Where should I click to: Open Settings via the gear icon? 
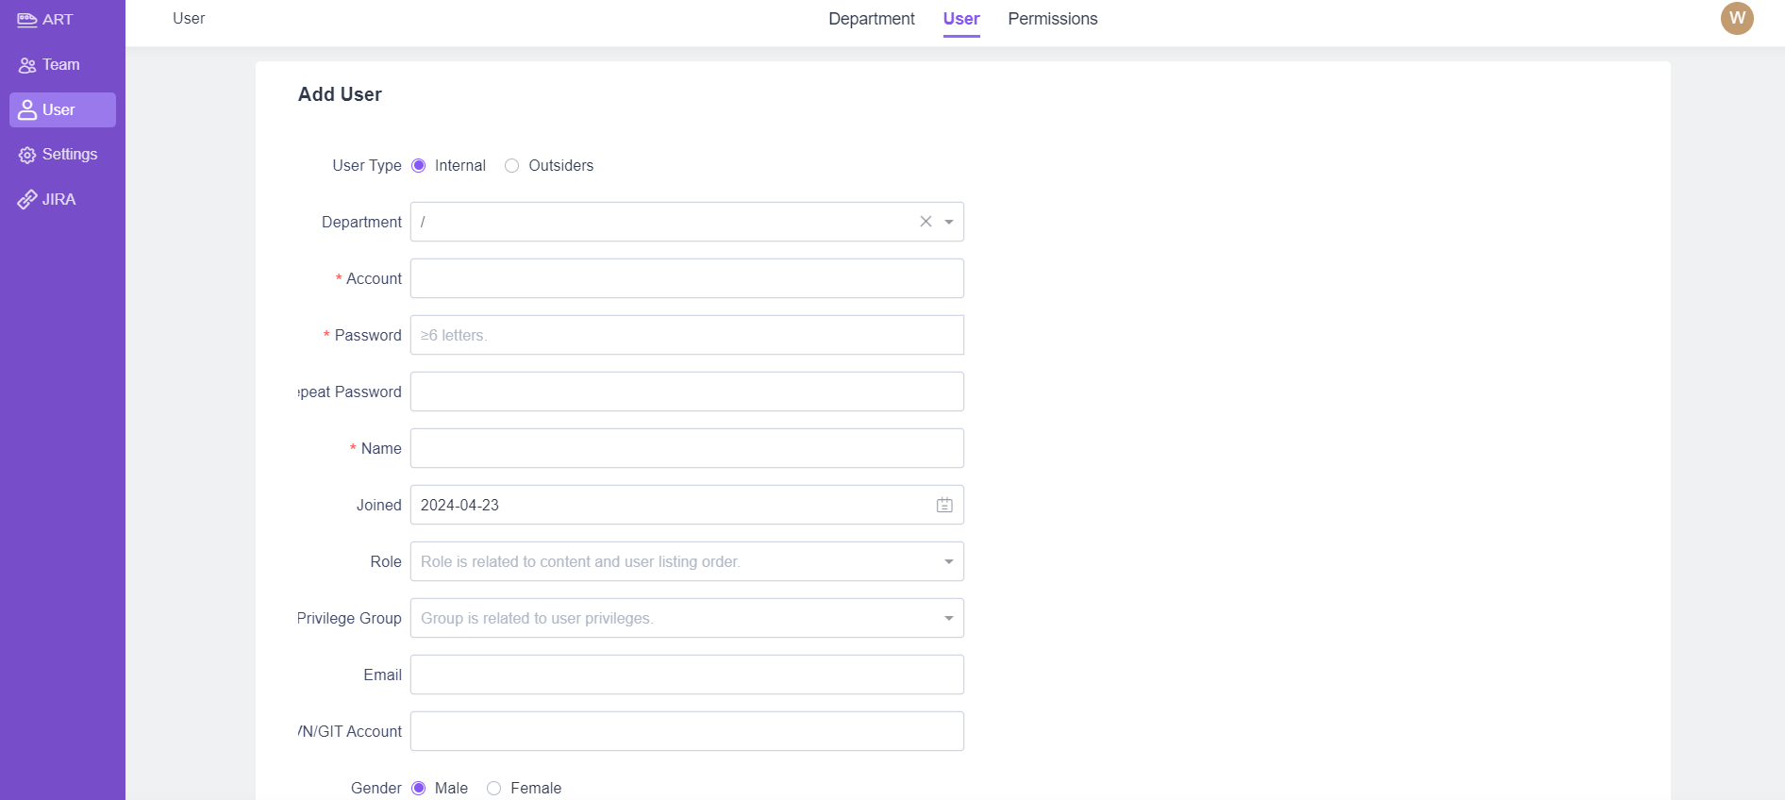coord(27,155)
